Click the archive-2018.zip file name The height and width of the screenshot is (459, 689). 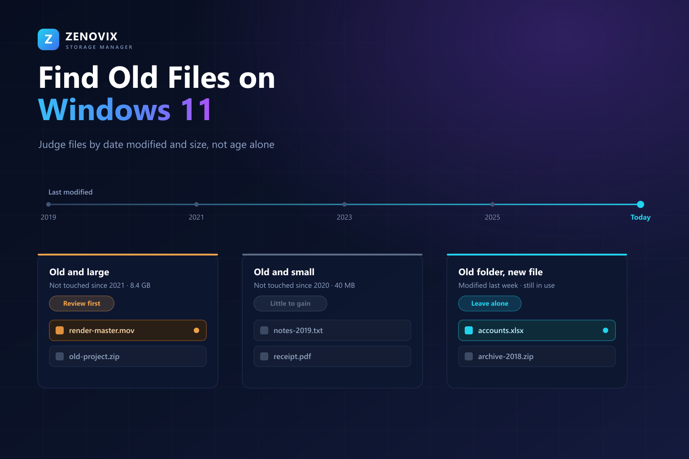point(506,356)
